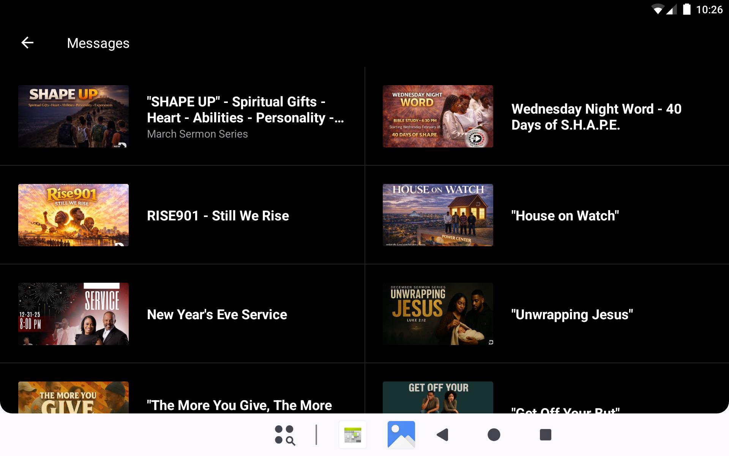729x456 pixels.
Task: Tap the March Sermon Series subtitle
Action: pos(197,134)
